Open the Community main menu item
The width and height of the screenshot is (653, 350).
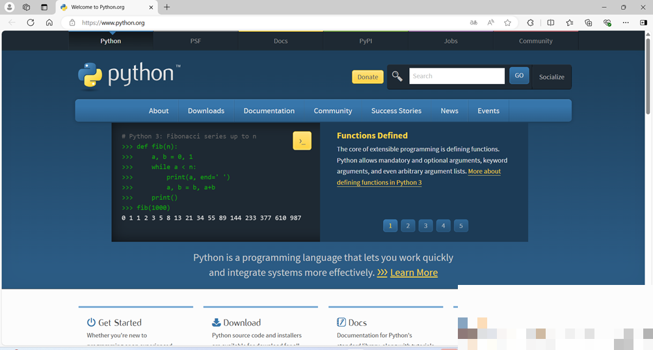point(333,111)
